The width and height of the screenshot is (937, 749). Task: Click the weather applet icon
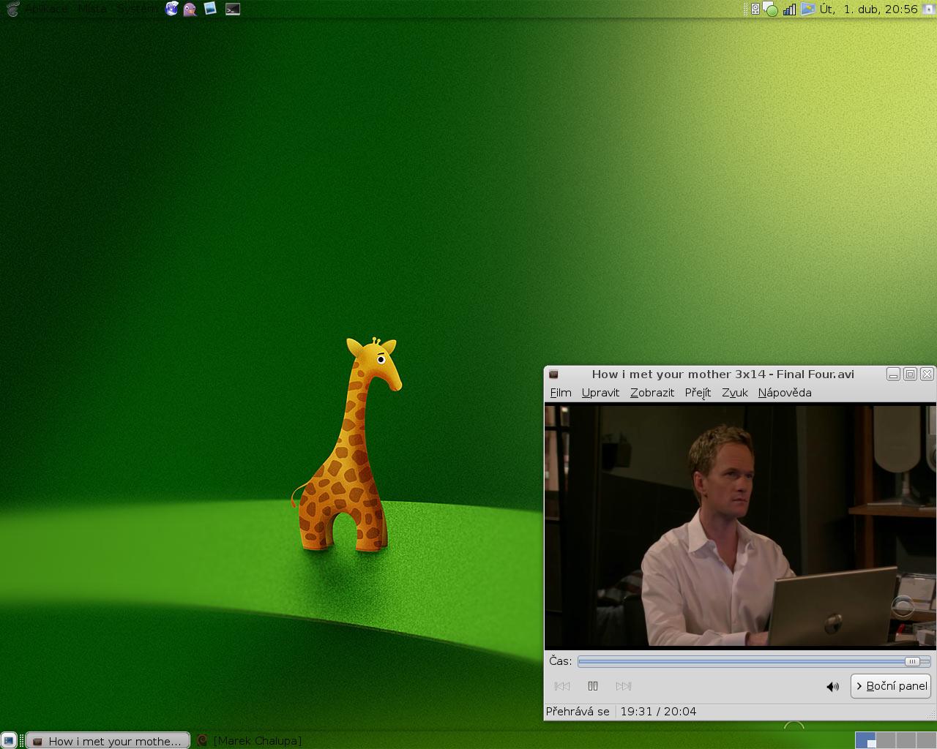(x=807, y=9)
